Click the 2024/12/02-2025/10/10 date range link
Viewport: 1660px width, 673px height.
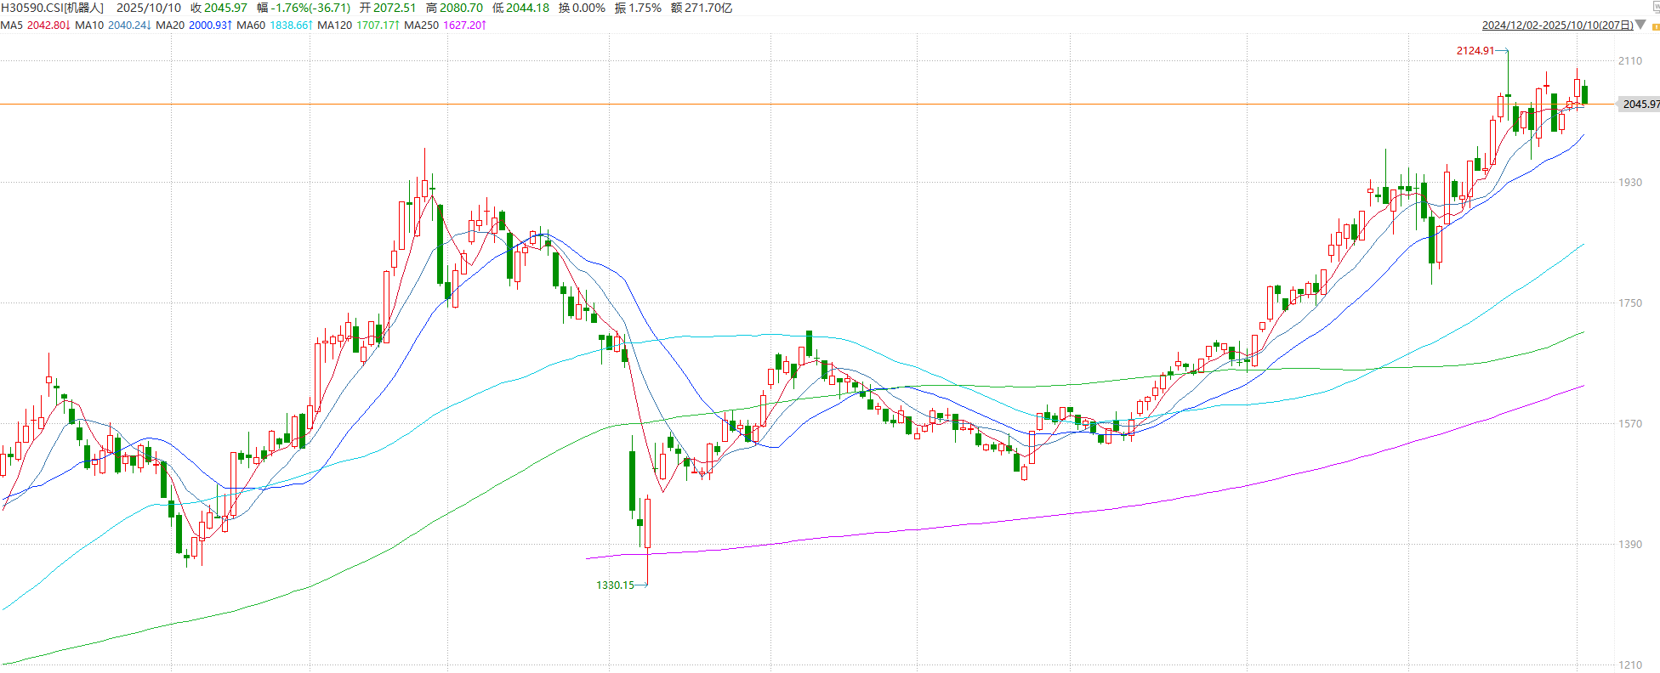click(x=1557, y=25)
